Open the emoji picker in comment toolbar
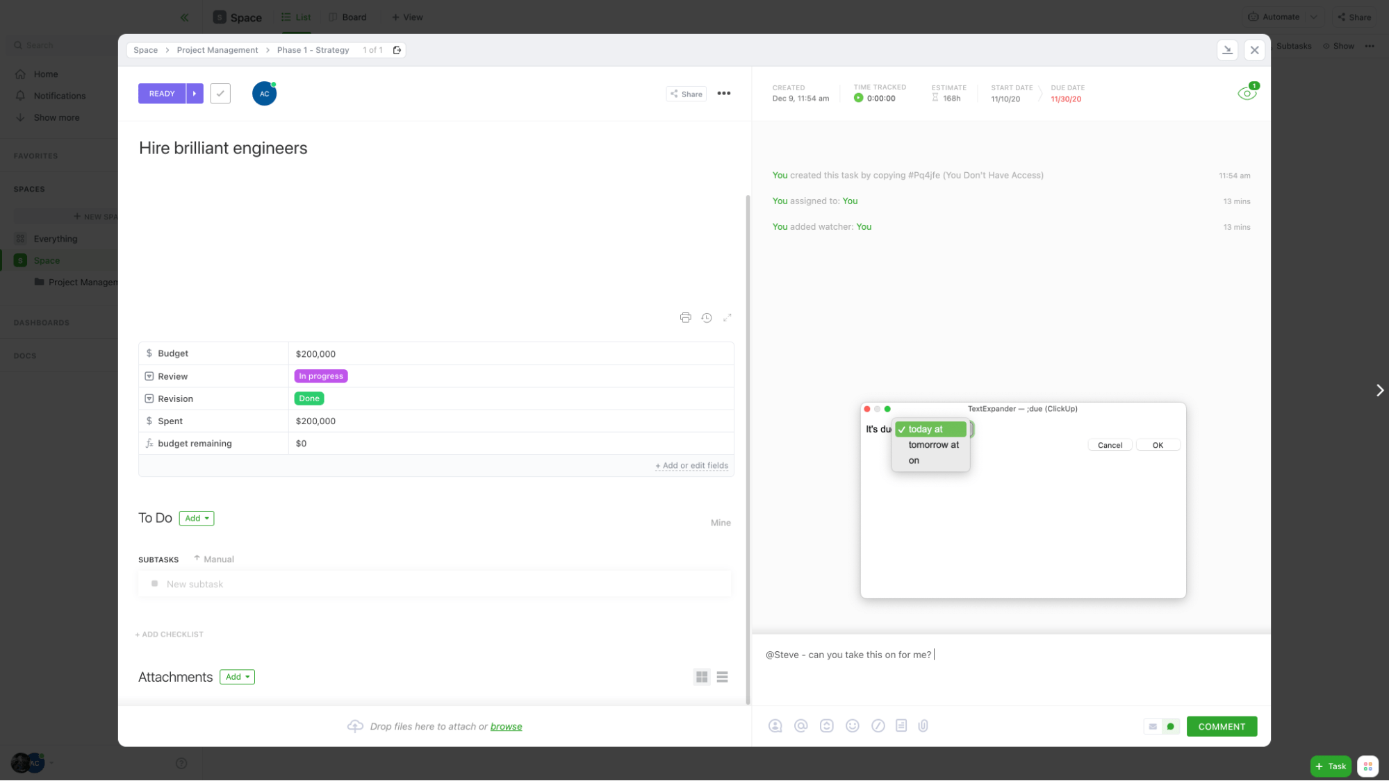Image resolution: width=1389 pixels, height=781 pixels. 852,725
